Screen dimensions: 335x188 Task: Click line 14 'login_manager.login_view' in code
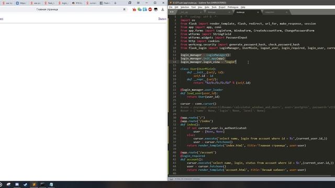click(208, 62)
